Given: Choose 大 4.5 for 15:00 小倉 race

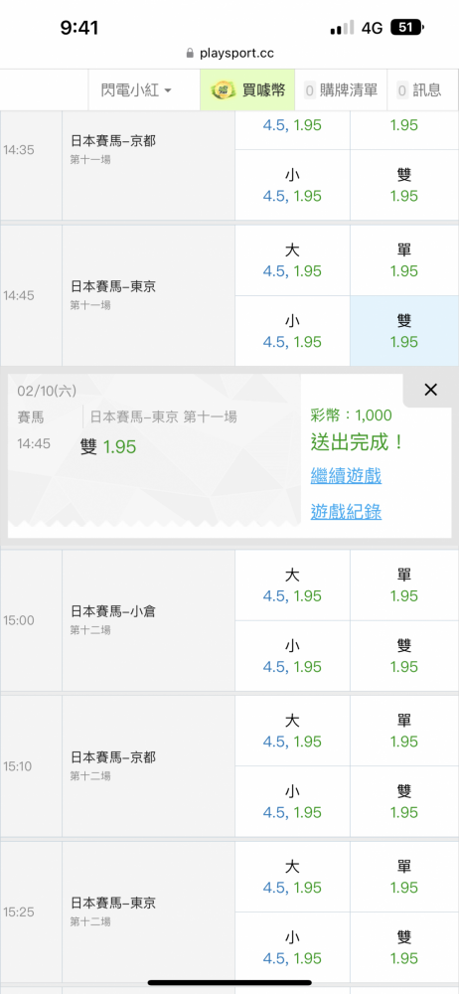Looking at the screenshot, I should pyautogui.click(x=292, y=585).
